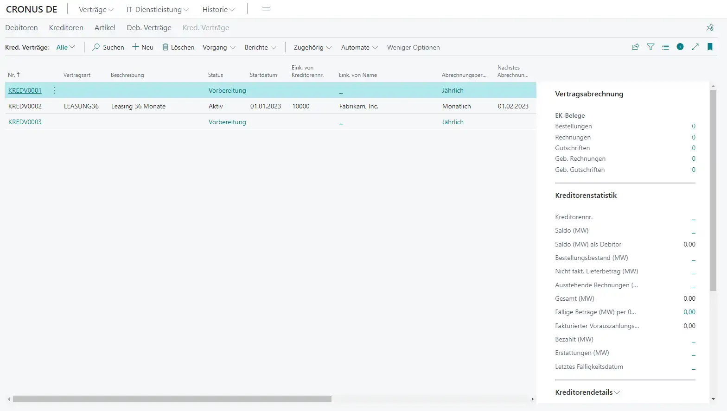
Task: Open the Berichte dropdown
Action: 260,47
